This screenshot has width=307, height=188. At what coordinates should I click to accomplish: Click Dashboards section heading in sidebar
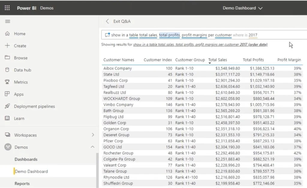coord(26,160)
